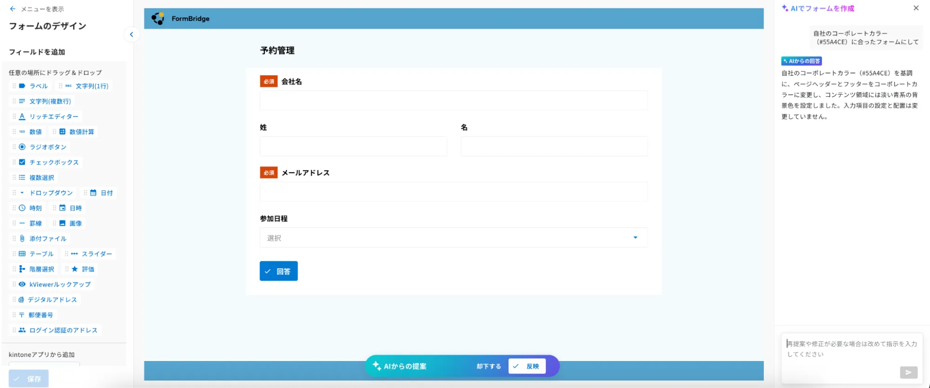This screenshot has height=388, width=930.
Task: Select the スライダー field icon
Action: coord(74,254)
